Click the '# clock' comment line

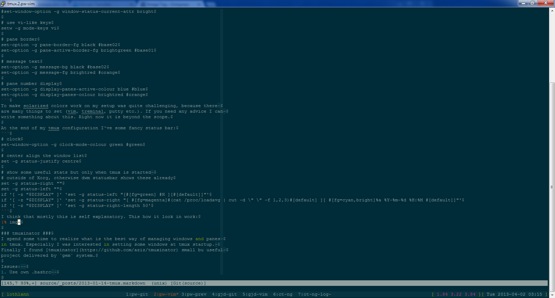pos(12,139)
